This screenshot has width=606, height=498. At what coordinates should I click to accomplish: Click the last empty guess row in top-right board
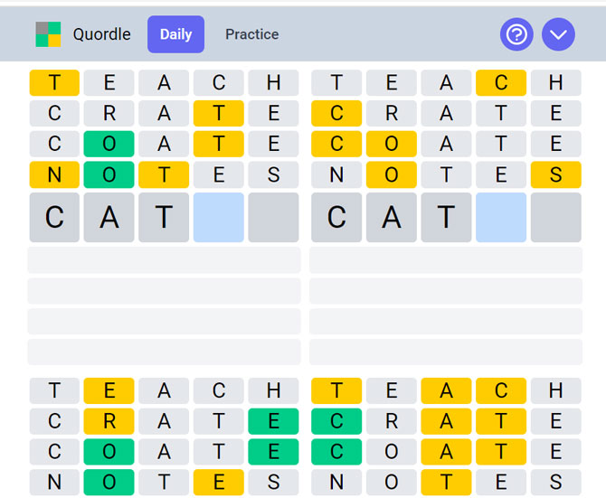pos(446,352)
